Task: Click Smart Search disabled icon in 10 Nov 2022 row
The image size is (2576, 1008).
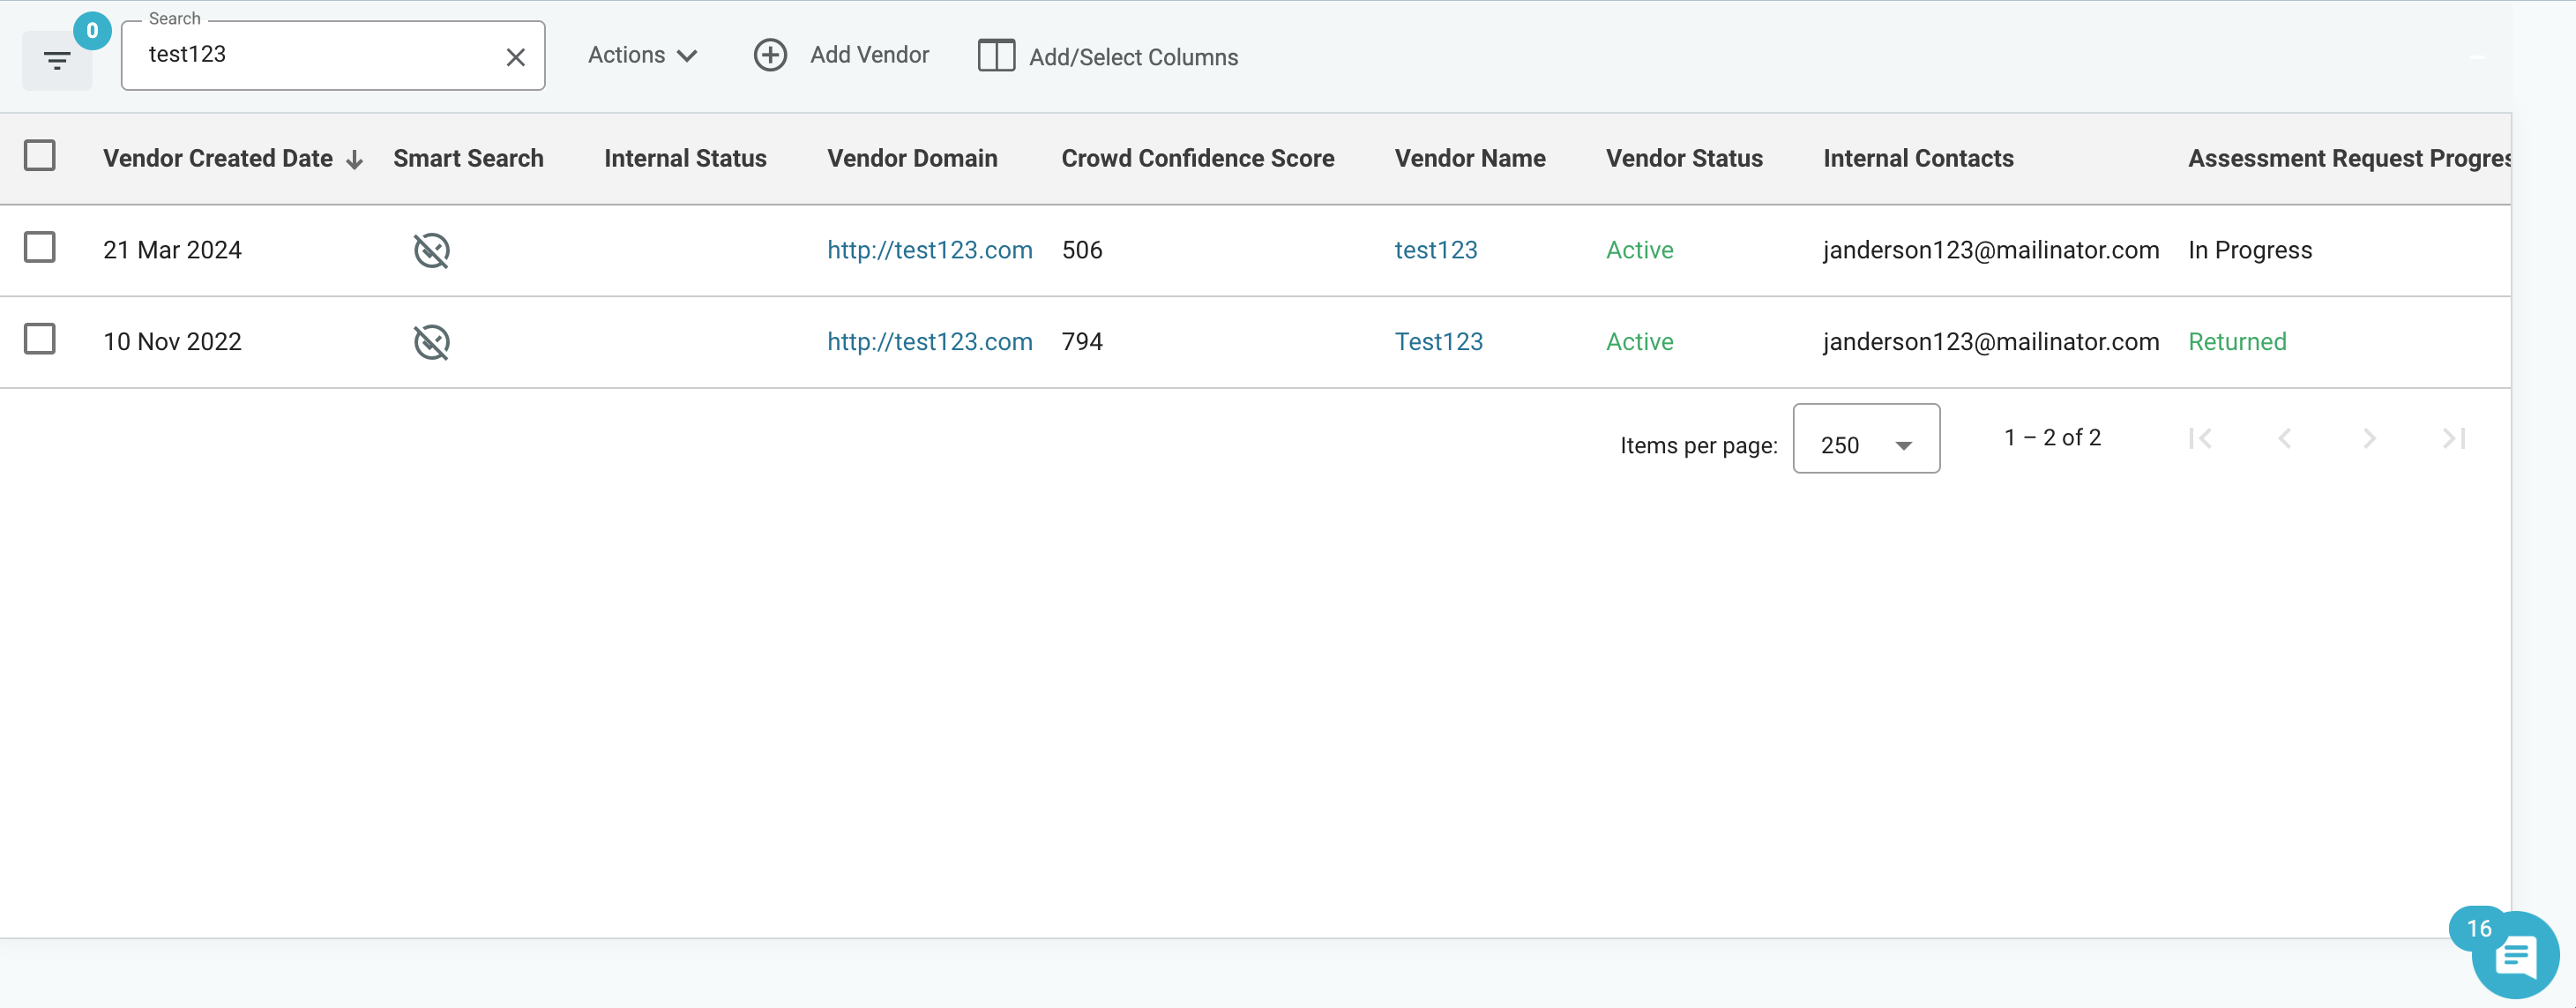Action: point(432,342)
